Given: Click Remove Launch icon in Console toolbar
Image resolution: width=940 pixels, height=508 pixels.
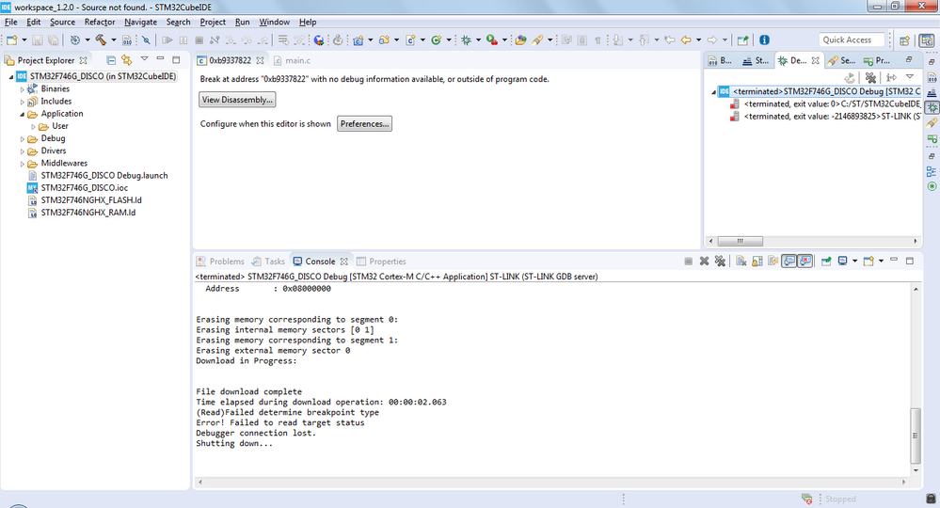Looking at the screenshot, I should pyautogui.click(x=705, y=262).
